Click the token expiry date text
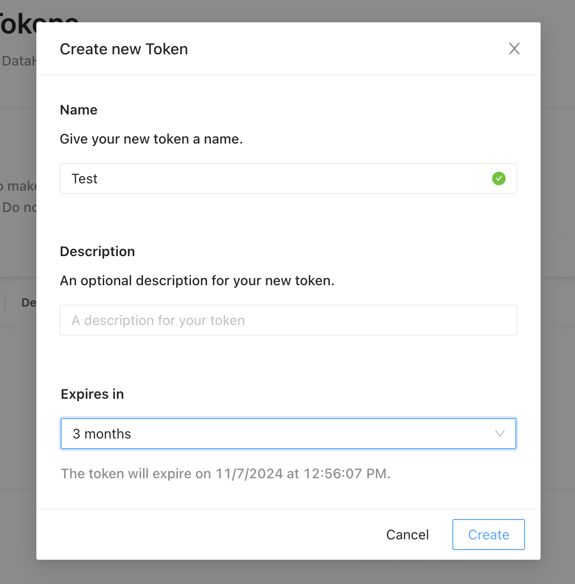Screen dimensions: 575x584 [225, 473]
